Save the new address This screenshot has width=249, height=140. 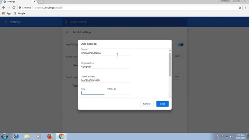163,104
